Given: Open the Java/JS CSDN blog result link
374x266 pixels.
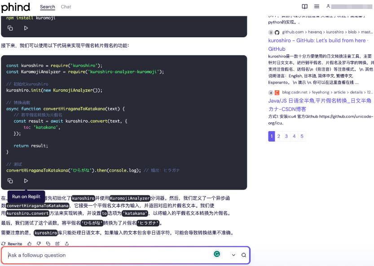Looking at the screenshot, I should 320,105.
